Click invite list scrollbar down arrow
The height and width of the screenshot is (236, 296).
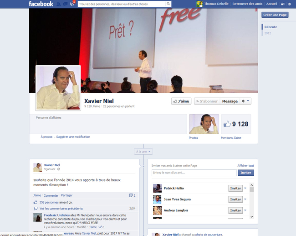click(252, 217)
